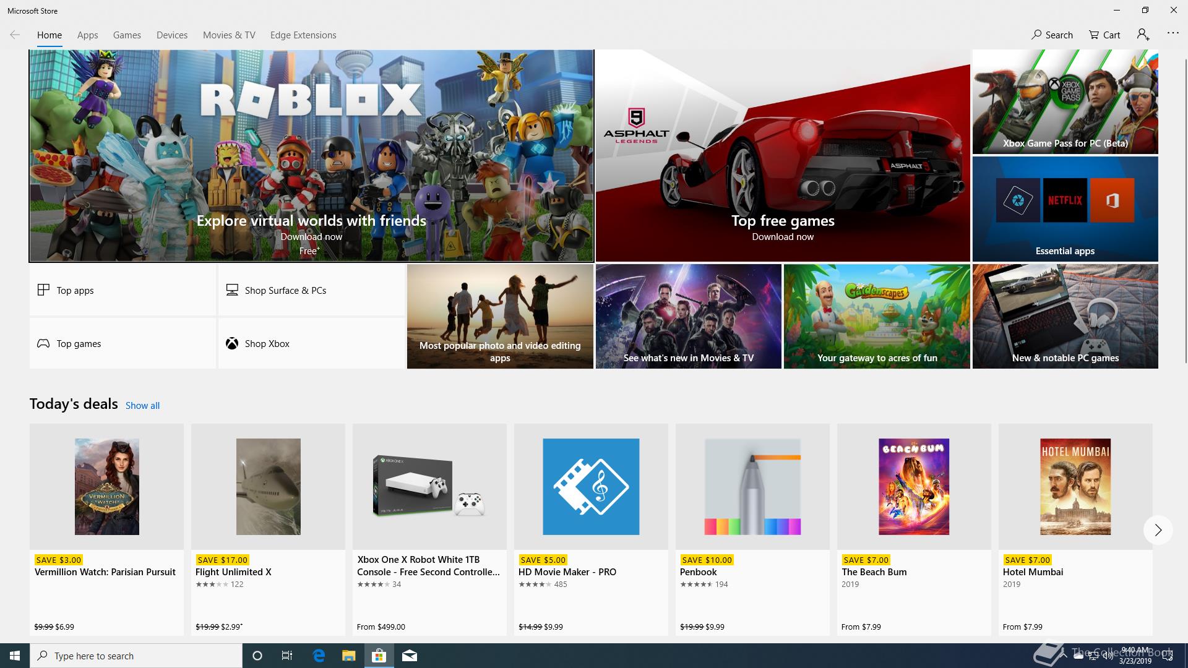Open Task View on the taskbar
Image resolution: width=1188 pixels, height=668 pixels.
(x=287, y=656)
